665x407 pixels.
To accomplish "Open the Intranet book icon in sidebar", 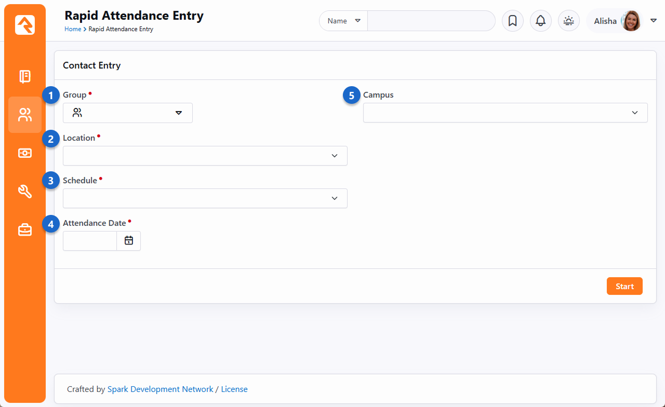I will tap(25, 76).
